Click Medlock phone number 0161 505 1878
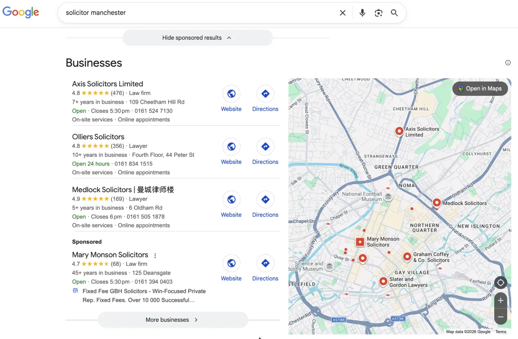The height and width of the screenshot is (339, 518). tap(145, 216)
